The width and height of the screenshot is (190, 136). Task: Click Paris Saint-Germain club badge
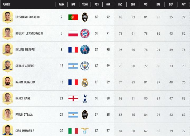tap(85, 50)
